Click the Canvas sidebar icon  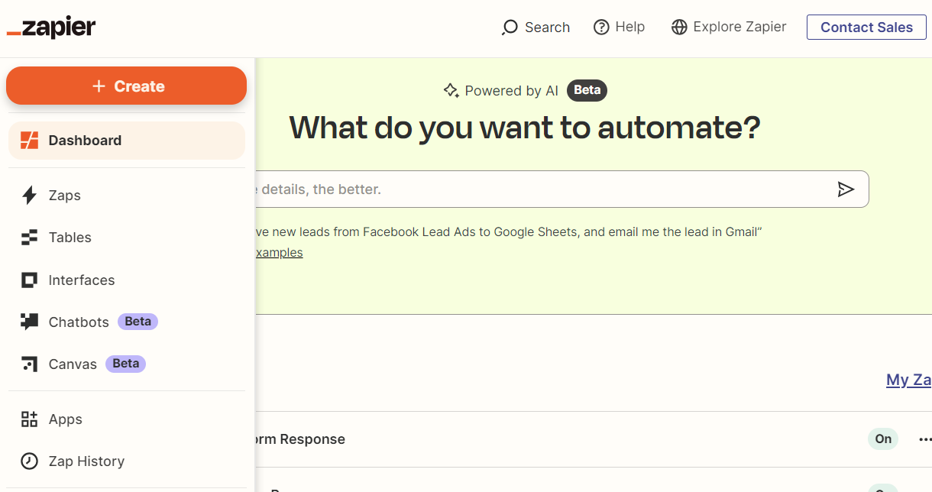(29, 364)
